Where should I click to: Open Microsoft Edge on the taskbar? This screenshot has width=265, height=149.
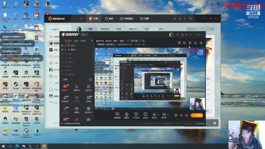[x=17, y=146]
